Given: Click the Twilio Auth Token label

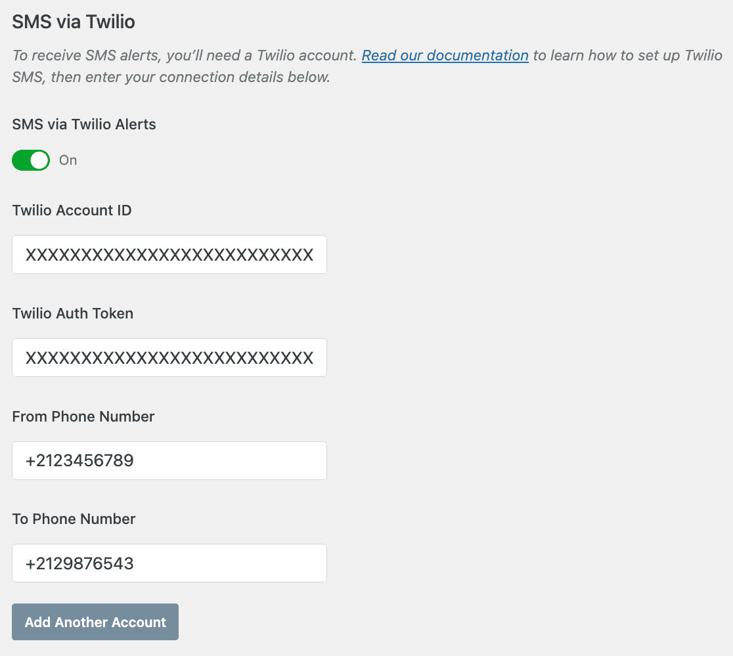Looking at the screenshot, I should [73, 313].
